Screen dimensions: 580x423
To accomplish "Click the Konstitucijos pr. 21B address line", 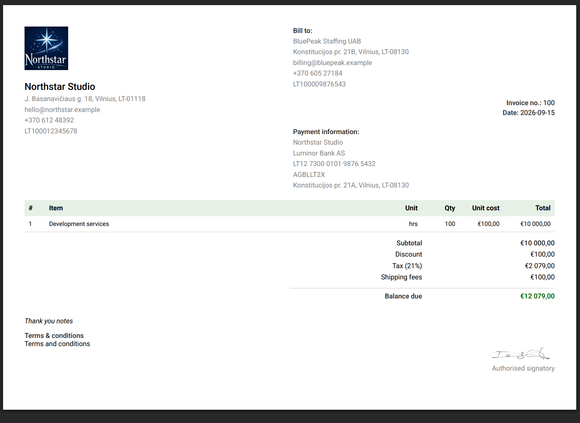I will [x=351, y=52].
